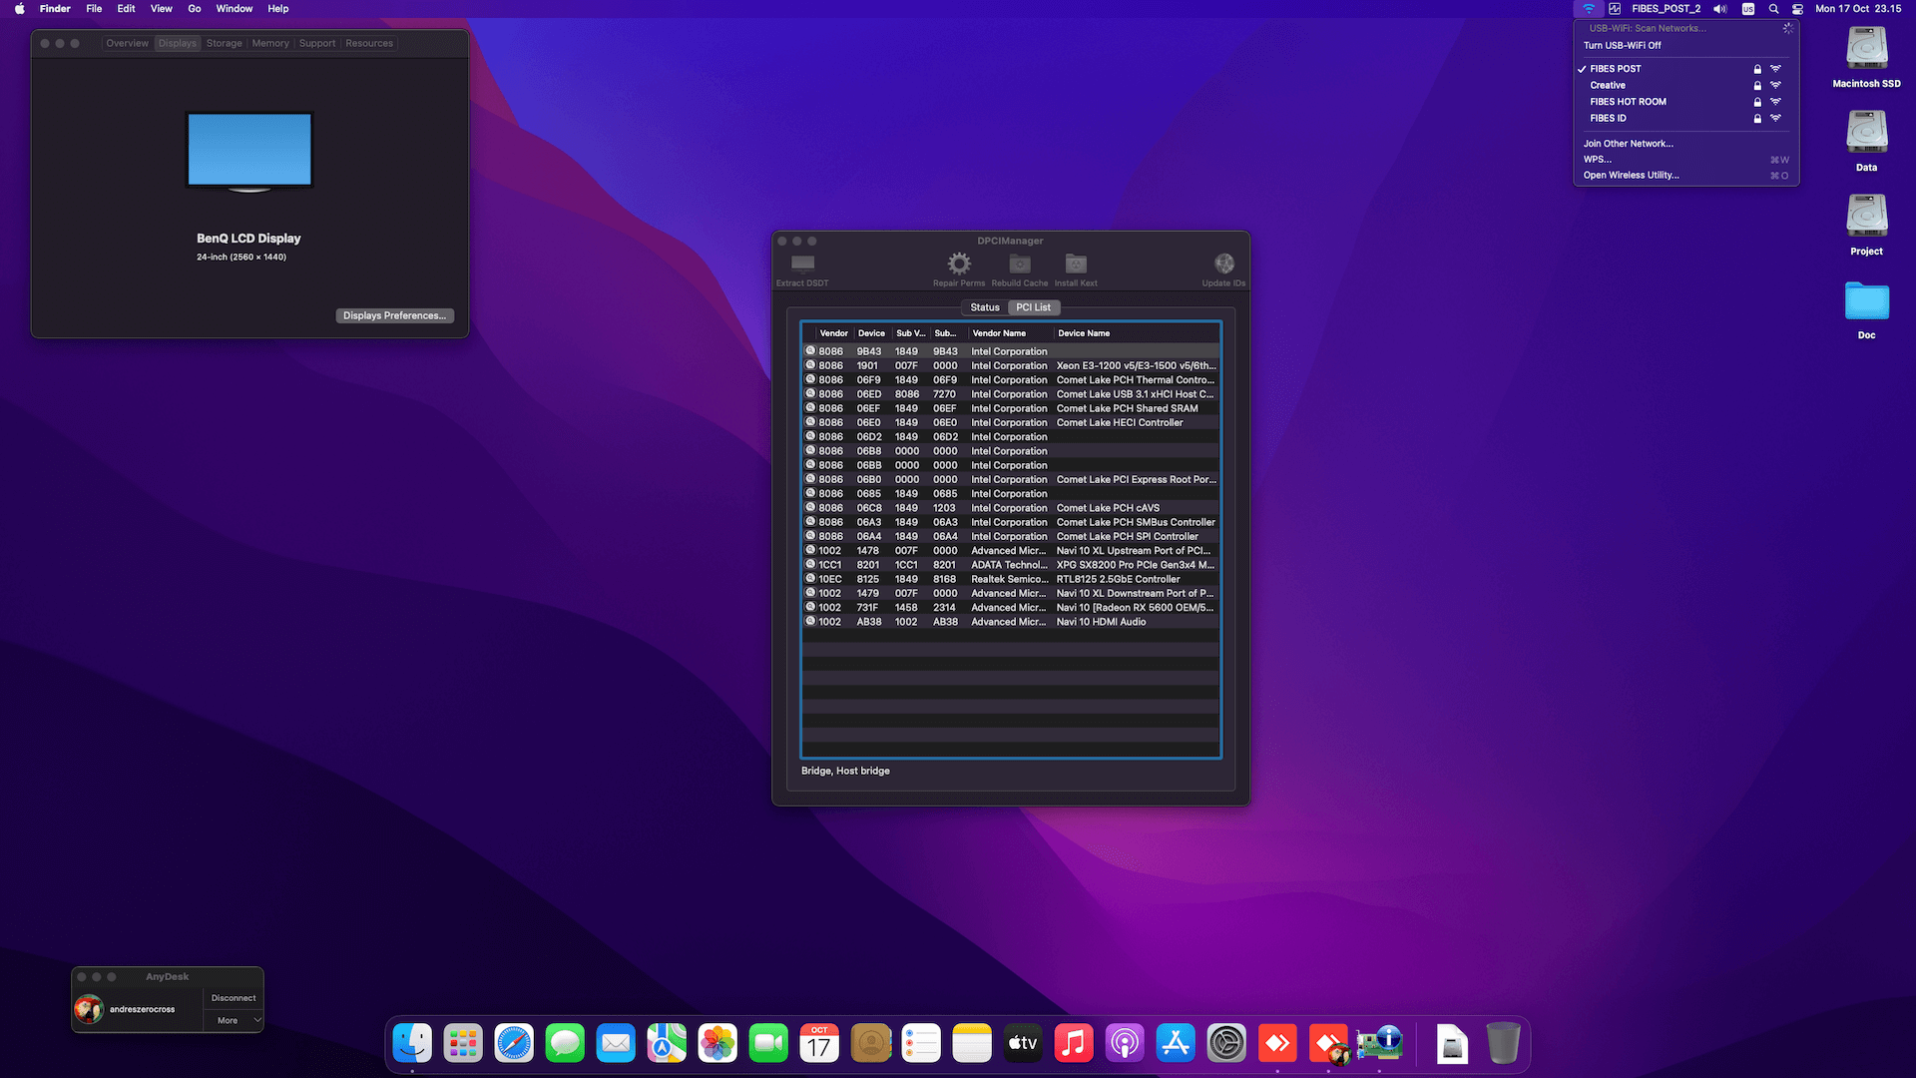Viewport: 1916px width, 1078px height.
Task: Open the Apple TV app in the Dock
Action: pos(1023,1043)
